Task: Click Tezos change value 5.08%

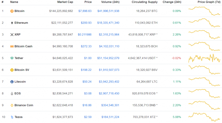Action: (177, 117)
